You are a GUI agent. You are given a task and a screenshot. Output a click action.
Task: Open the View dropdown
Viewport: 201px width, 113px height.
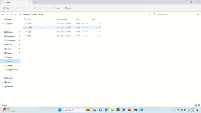[x=69, y=8]
